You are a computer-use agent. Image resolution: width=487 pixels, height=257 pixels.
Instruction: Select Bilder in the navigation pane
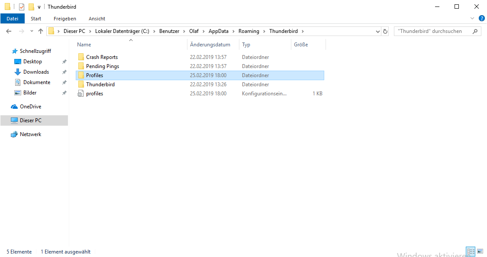[30, 93]
